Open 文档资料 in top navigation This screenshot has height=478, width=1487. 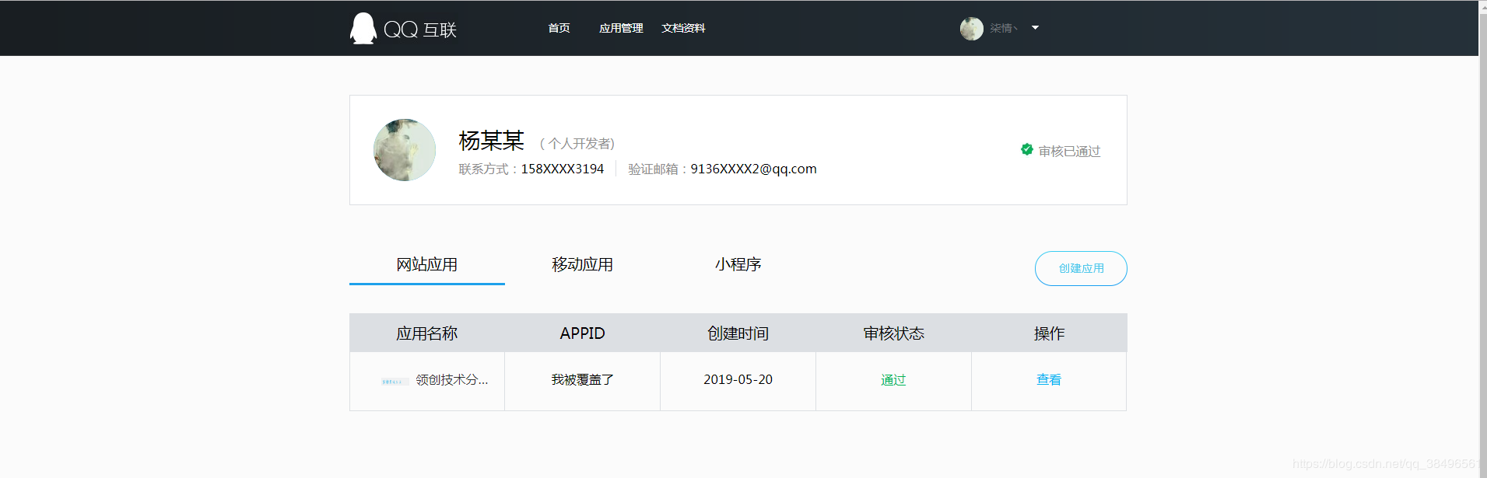(x=683, y=29)
